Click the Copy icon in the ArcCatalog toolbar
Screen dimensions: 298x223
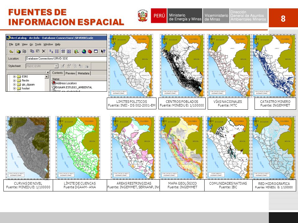tap(32, 51)
